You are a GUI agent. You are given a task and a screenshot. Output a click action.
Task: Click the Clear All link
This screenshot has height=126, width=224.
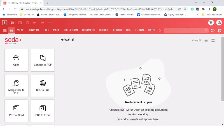(x=197, y=40)
